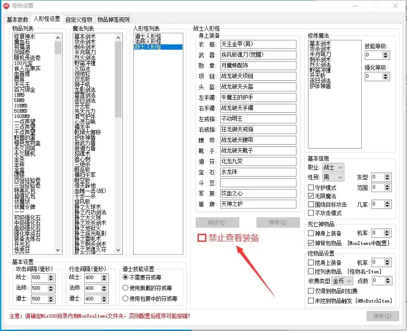Click the empty 斗笠 field
407x331 pixels.
point(258,183)
